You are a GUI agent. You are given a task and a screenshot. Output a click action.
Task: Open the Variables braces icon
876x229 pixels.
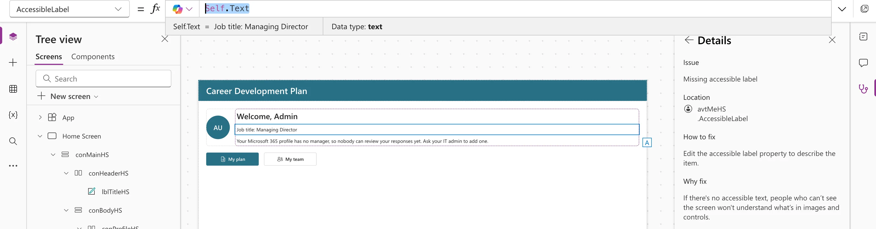click(13, 115)
